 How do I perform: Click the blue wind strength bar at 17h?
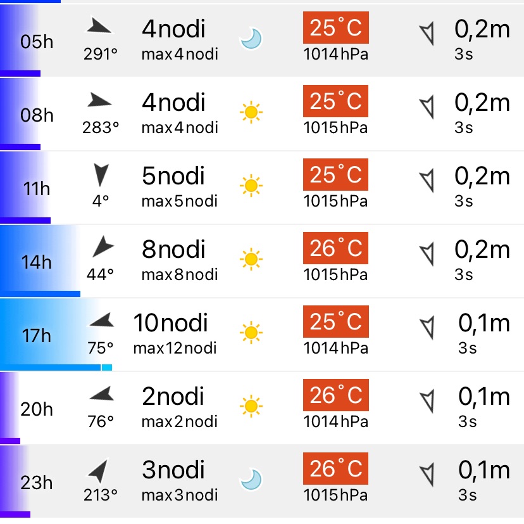click(x=56, y=367)
